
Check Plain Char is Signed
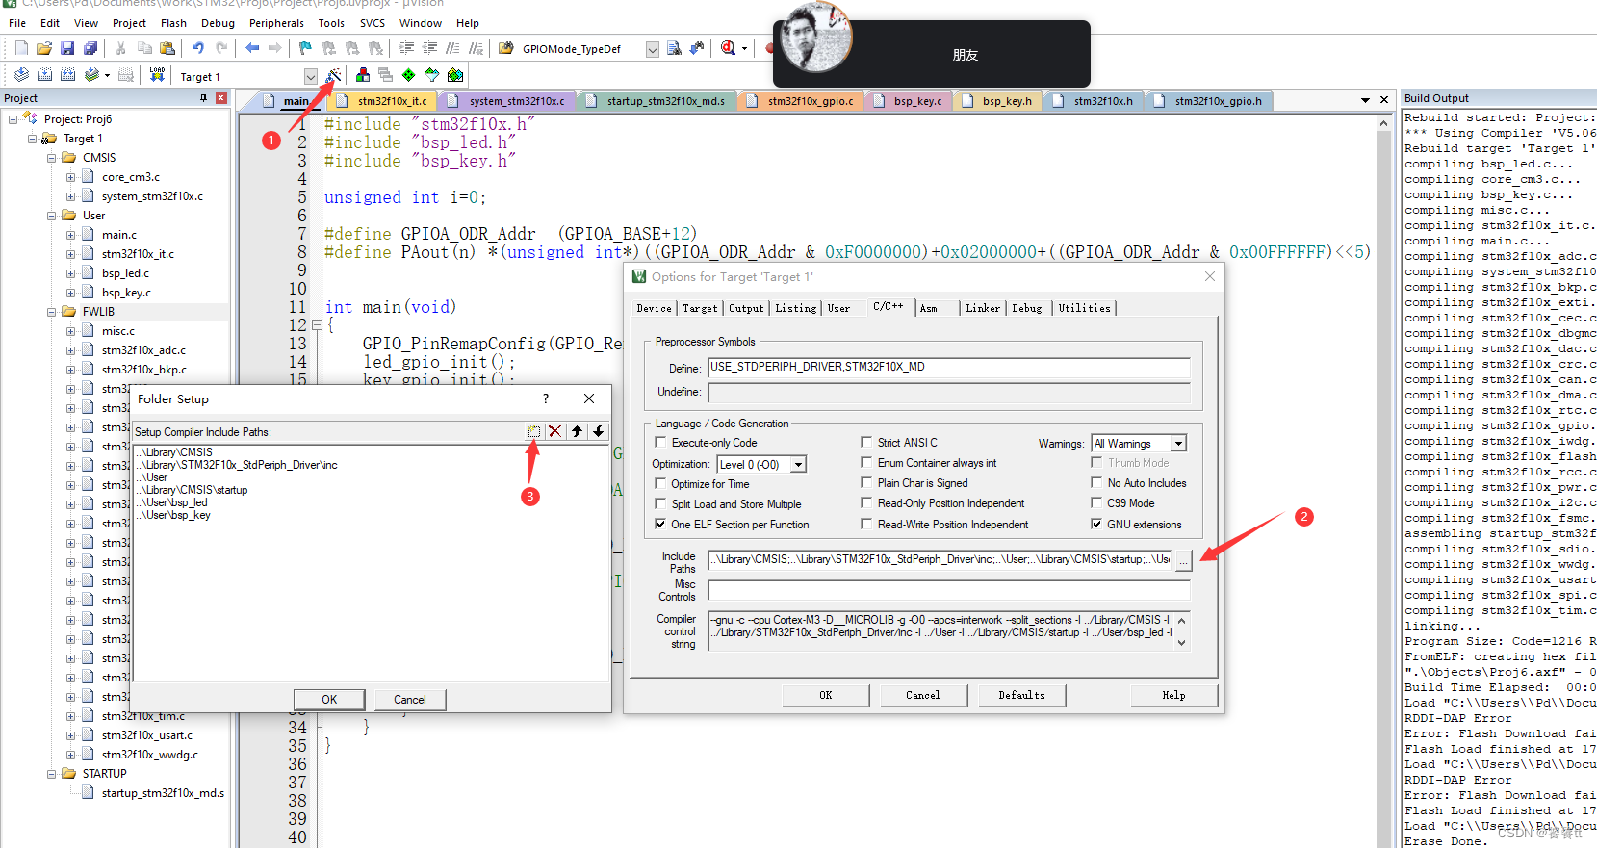(866, 483)
